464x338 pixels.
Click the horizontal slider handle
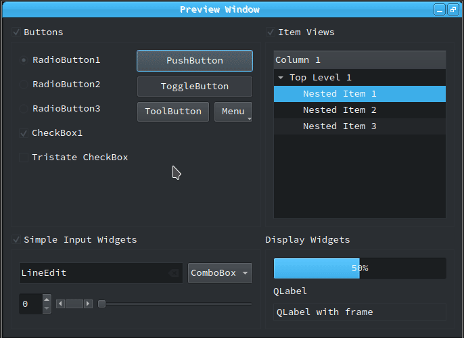101,304
